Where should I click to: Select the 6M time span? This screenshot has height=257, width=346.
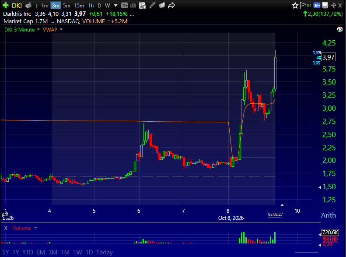(x=41, y=252)
